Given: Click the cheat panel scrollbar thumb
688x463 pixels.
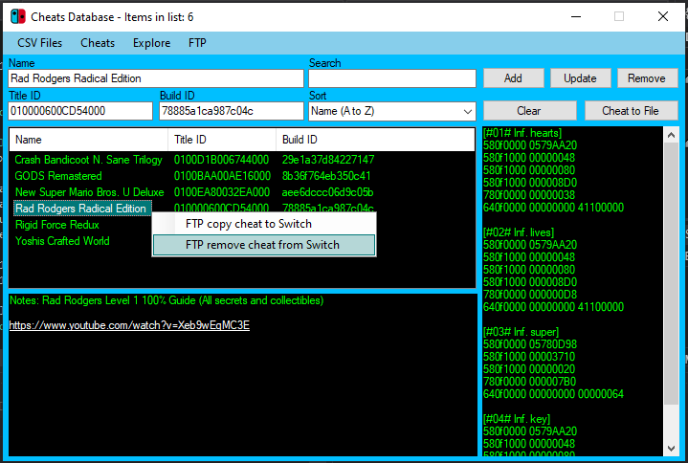Looking at the screenshot, I should click(x=671, y=274).
